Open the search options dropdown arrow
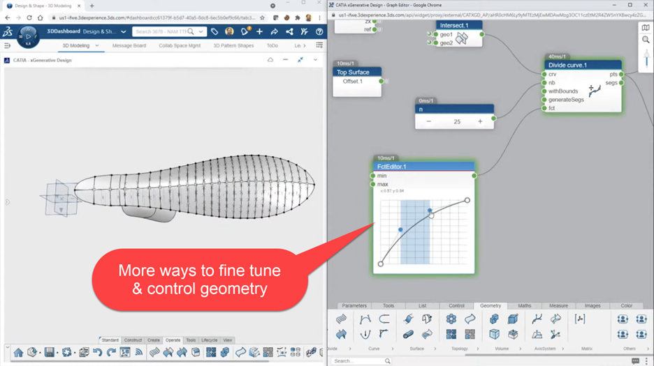 pos(201,31)
